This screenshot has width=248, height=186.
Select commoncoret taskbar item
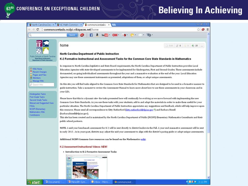(124, 182)
